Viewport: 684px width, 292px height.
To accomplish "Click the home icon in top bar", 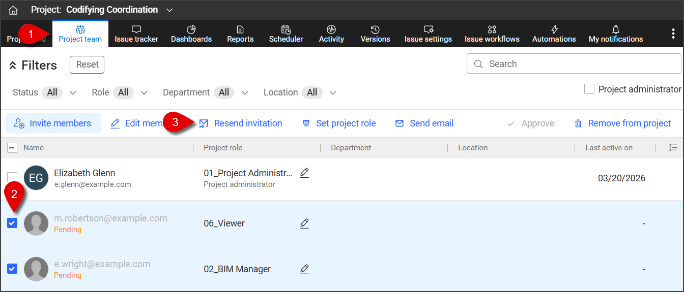I will (x=13, y=10).
